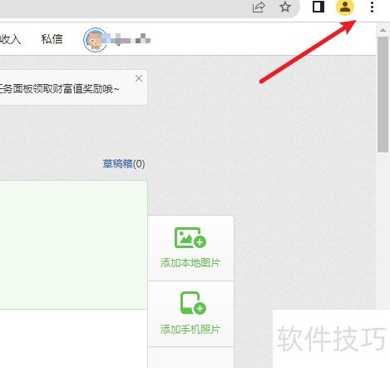390x368 pixels.
Task: Open the user profile avatar picture
Action: click(x=95, y=40)
